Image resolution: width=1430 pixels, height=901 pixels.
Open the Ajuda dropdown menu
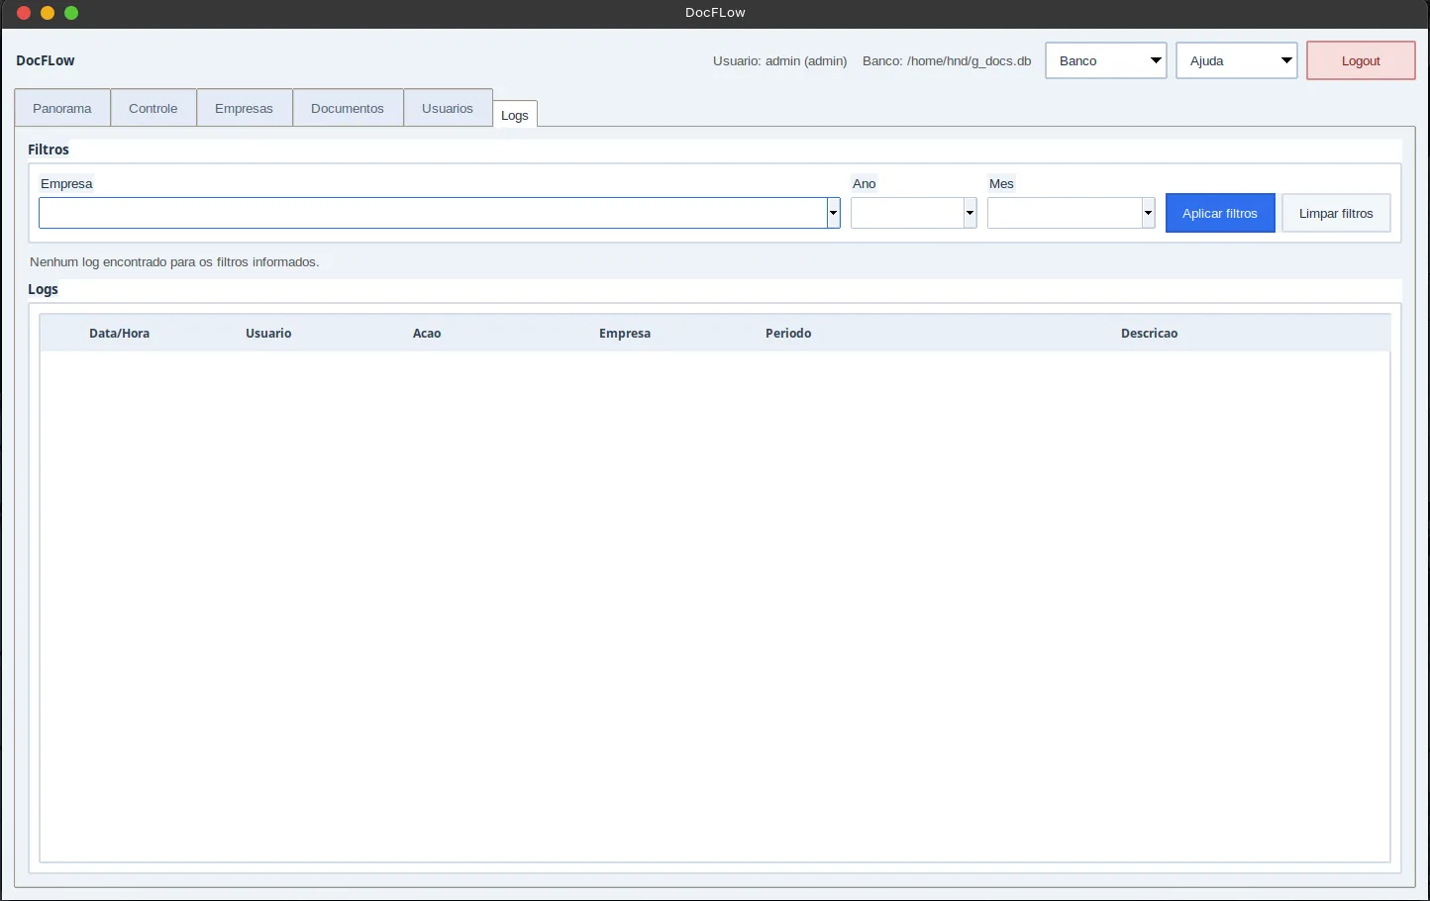1237,60
